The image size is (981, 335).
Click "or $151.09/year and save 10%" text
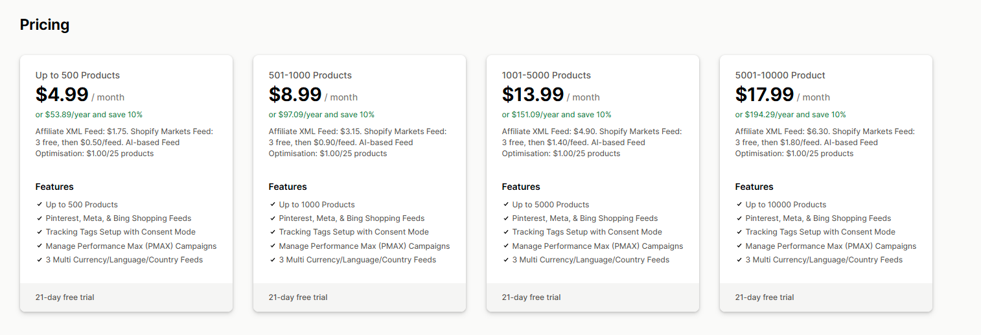tap(557, 115)
